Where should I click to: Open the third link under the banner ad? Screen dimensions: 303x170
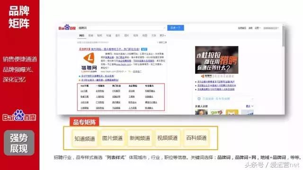[x=216, y=89]
